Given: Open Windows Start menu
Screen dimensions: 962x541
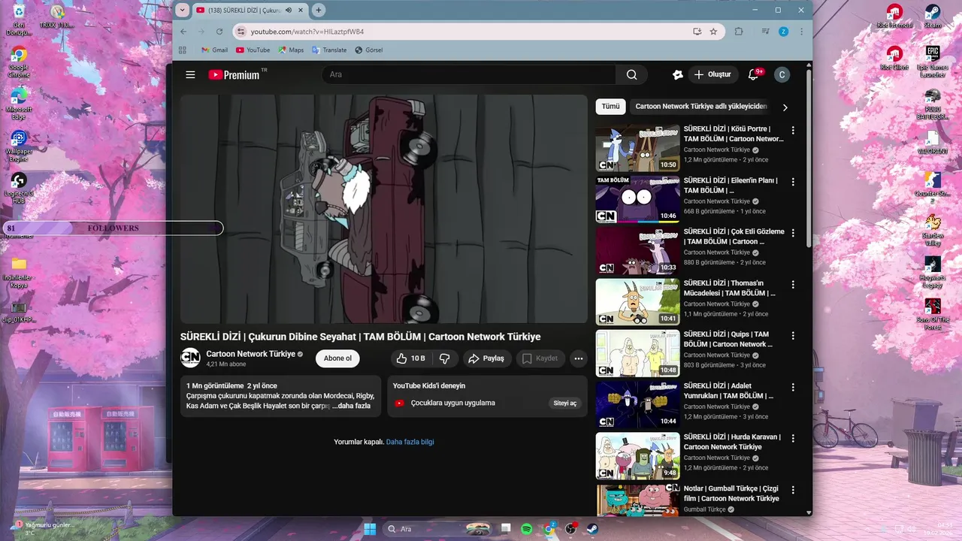Looking at the screenshot, I should coord(370,529).
